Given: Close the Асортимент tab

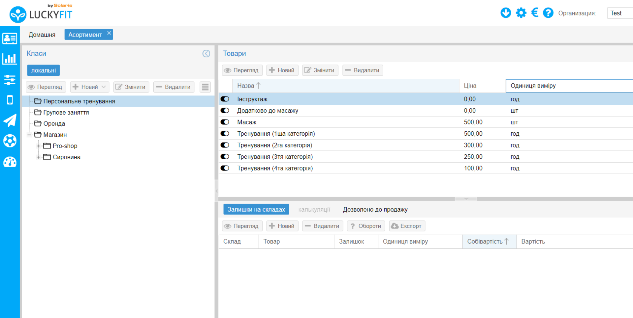Looking at the screenshot, I should click(x=109, y=33).
